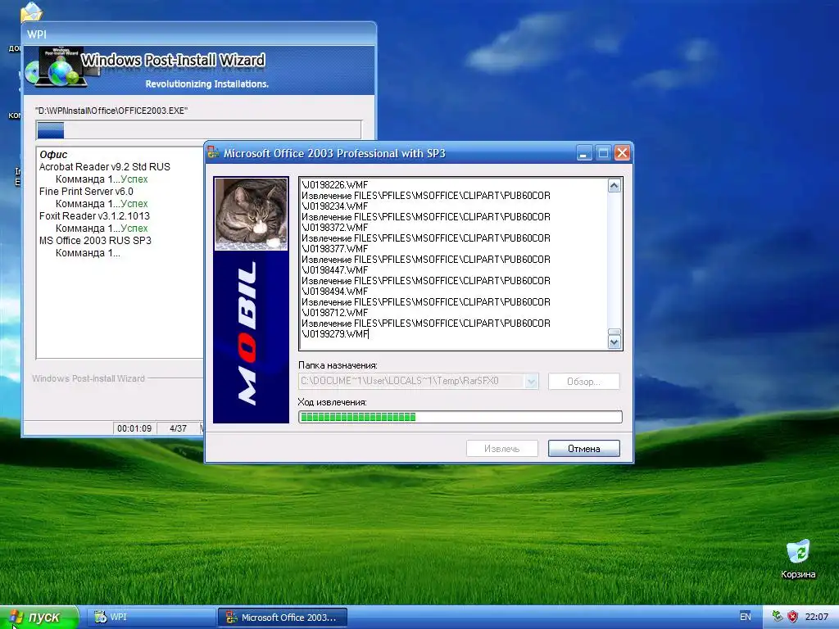Click the EN language indicator
The width and height of the screenshot is (839, 629).
[x=745, y=617]
